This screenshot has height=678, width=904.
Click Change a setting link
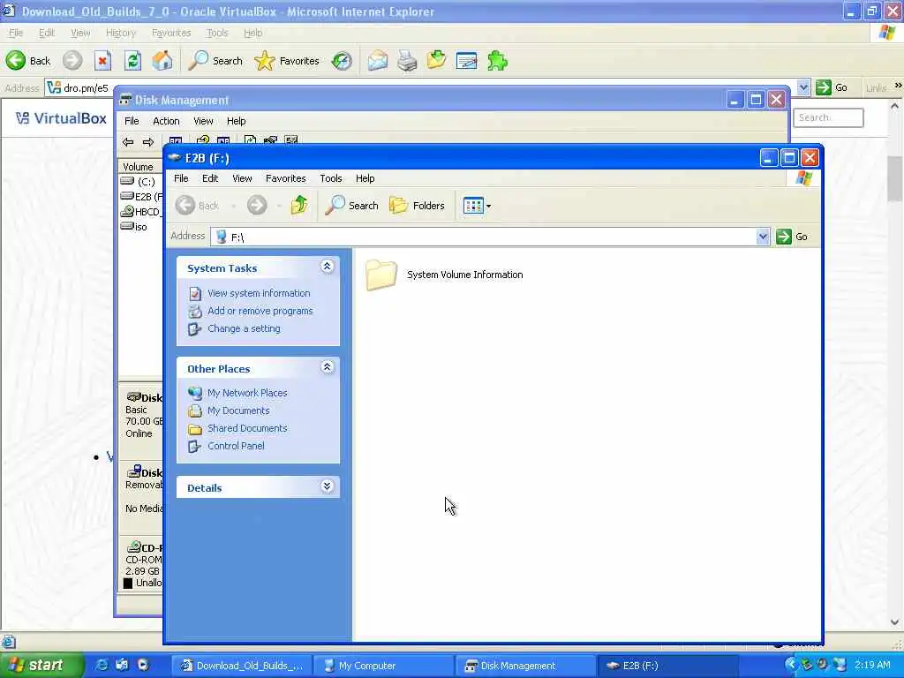pos(244,328)
